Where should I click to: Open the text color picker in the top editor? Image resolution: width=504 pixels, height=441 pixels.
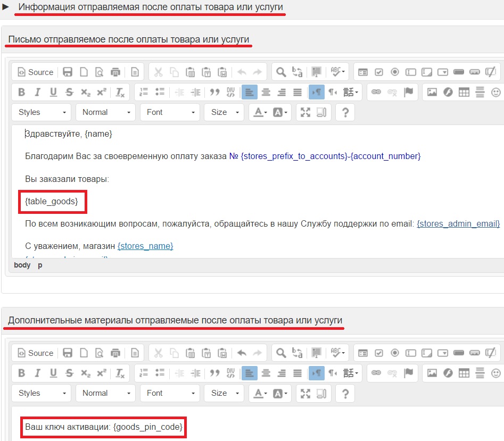(259, 112)
